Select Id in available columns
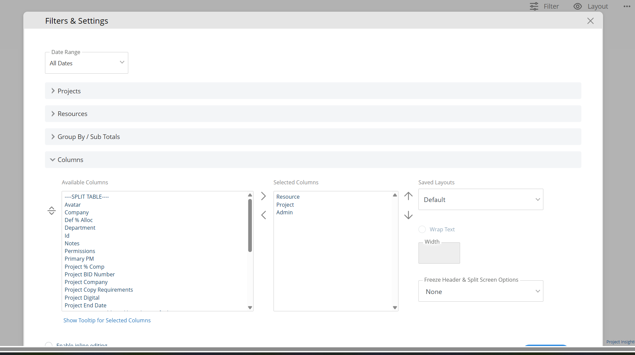The height and width of the screenshot is (355, 635). coord(67,236)
